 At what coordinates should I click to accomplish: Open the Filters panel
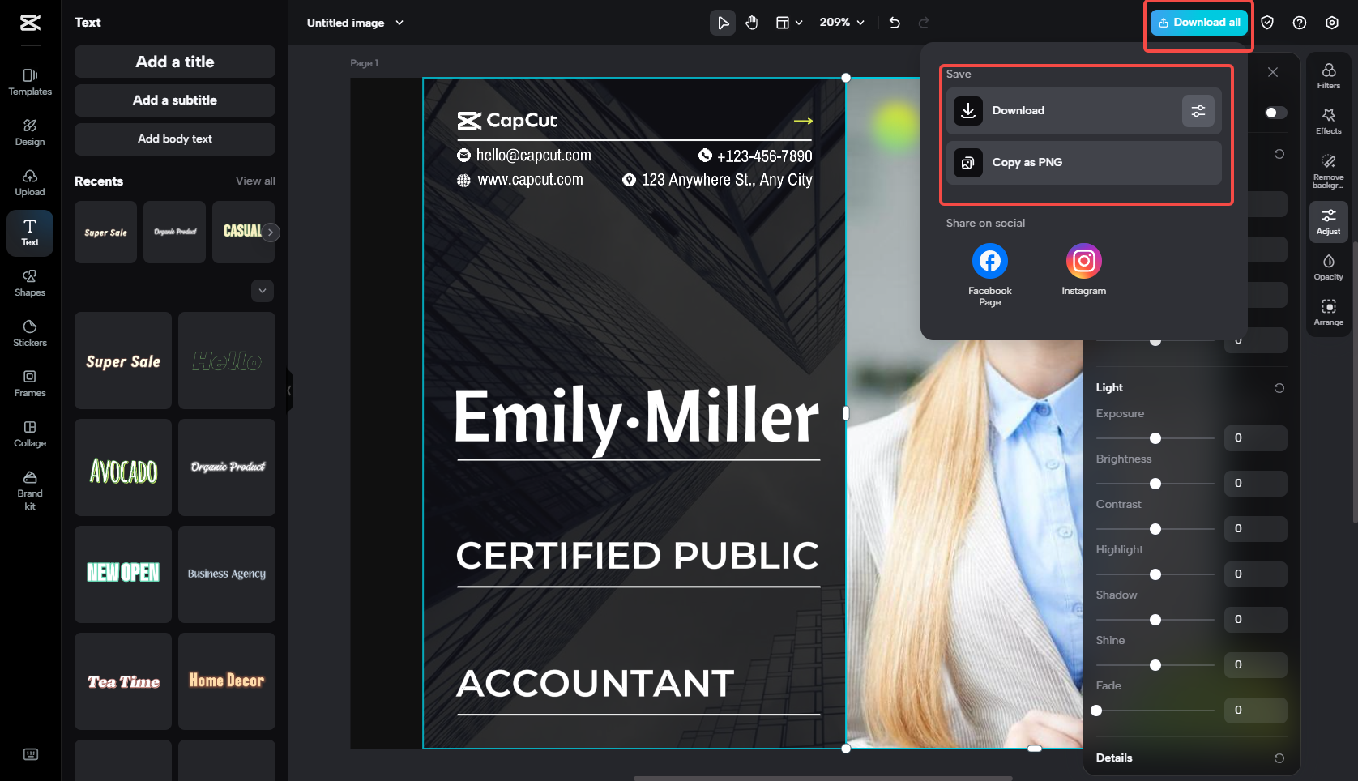pos(1328,77)
